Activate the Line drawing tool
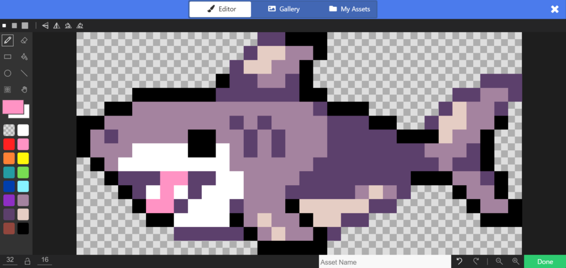The width and height of the screenshot is (566, 268). coord(24,73)
